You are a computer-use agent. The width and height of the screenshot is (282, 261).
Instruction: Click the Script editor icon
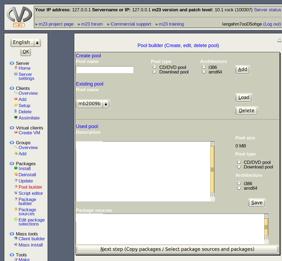(16, 193)
